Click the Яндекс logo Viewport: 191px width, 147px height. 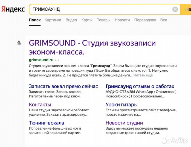coord(13,9)
